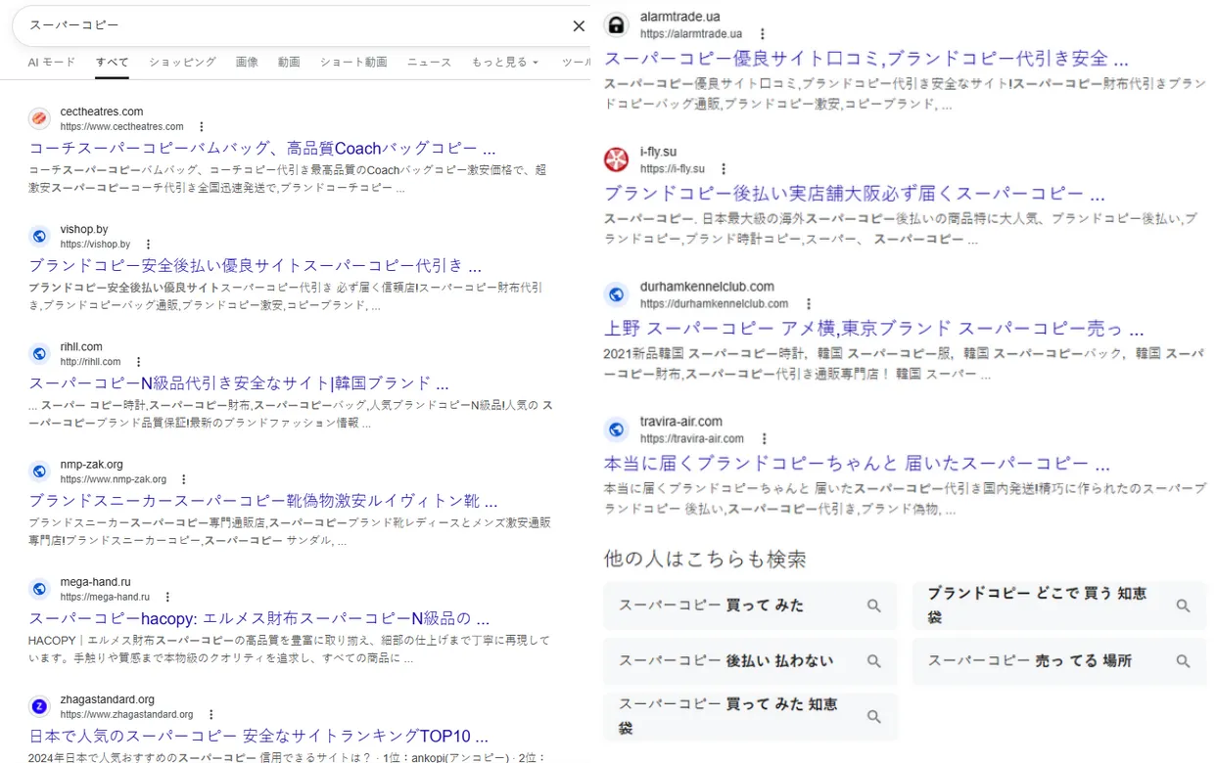This screenshot has height=763, width=1216.
Task: Search related スーパーコピー 買って みた 知恵袋
Action: click(750, 716)
